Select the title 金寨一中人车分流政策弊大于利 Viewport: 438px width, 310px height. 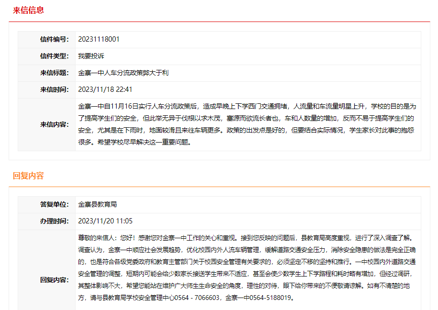pyautogui.click(x=123, y=73)
